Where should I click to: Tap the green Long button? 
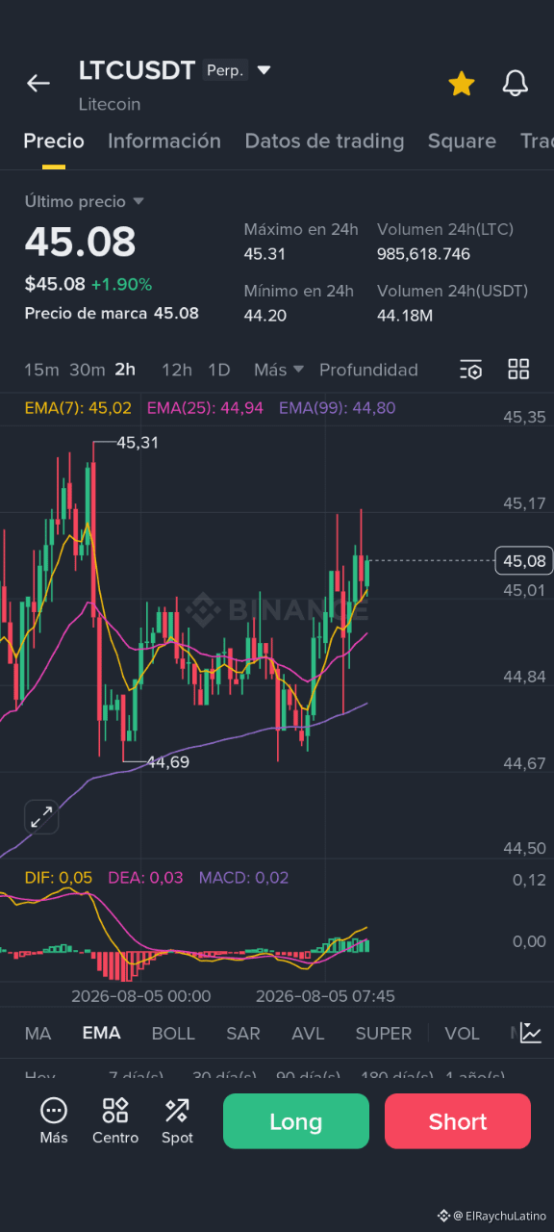pos(296,1121)
